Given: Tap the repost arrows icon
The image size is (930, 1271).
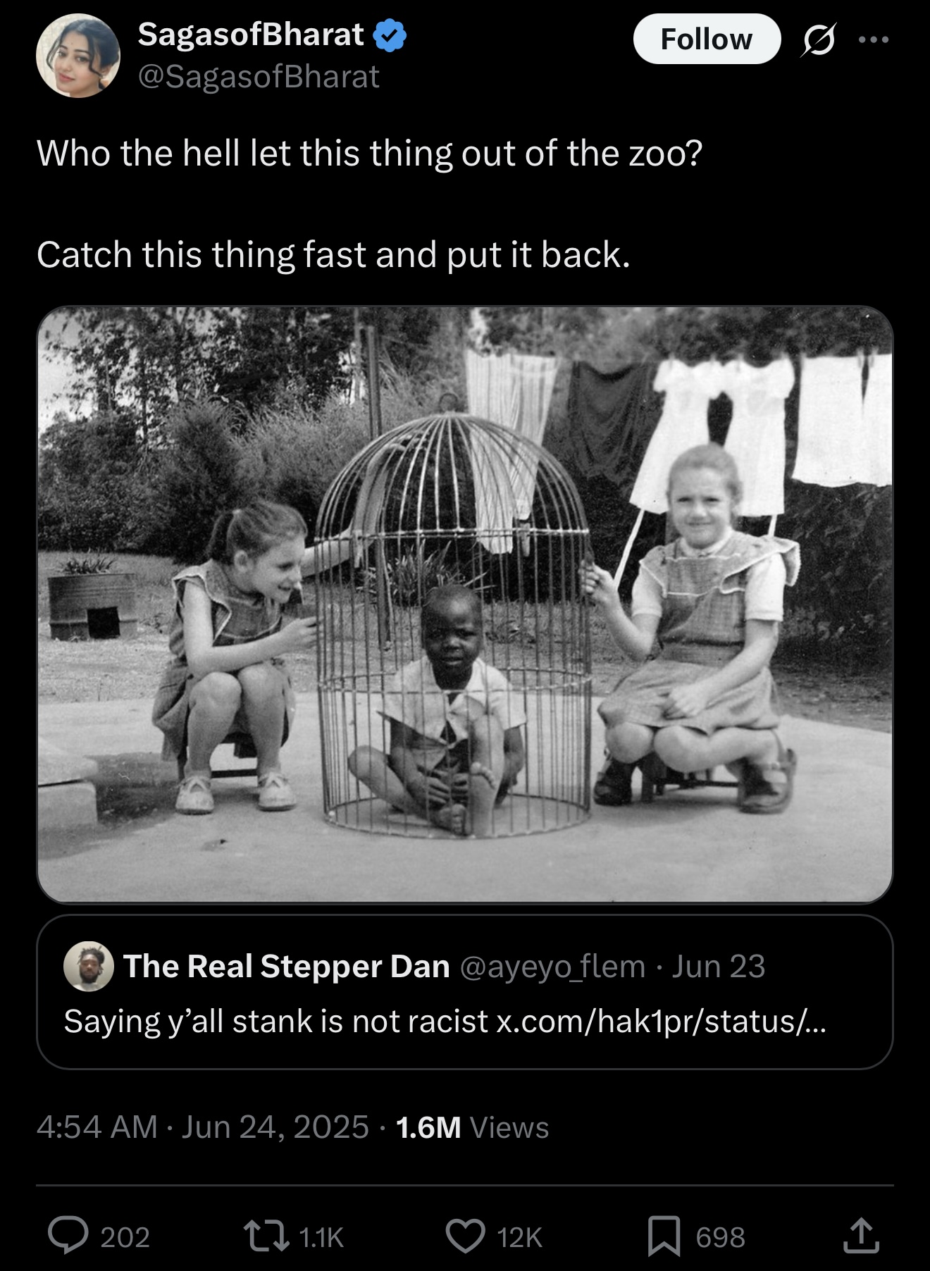Looking at the screenshot, I should 266,1236.
